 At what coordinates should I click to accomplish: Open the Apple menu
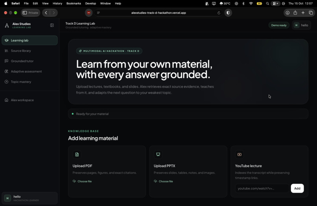pyautogui.click(x=6, y=4)
